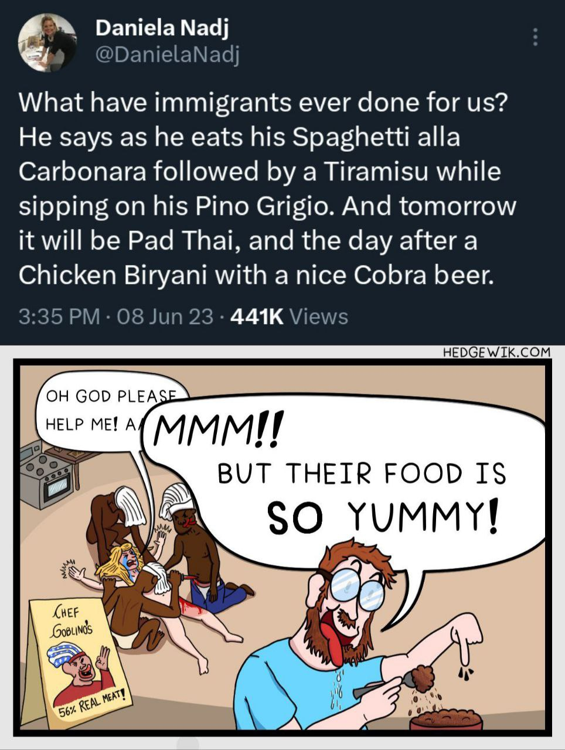Click the 3:35 PM timestamp
Viewport: 565px width, 750px height.
(x=59, y=316)
